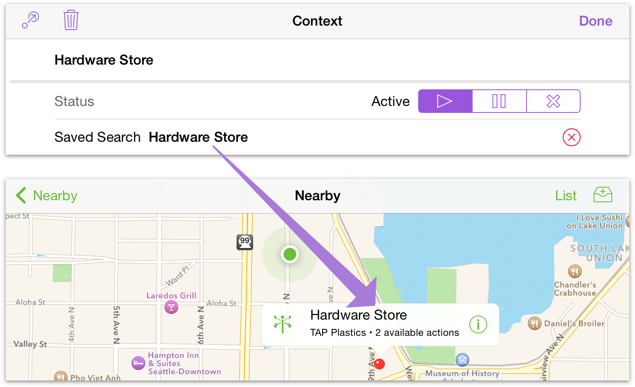This screenshot has height=387, width=635.
Task: Select the Hampton Inn hotel marker
Action: pyautogui.click(x=138, y=363)
